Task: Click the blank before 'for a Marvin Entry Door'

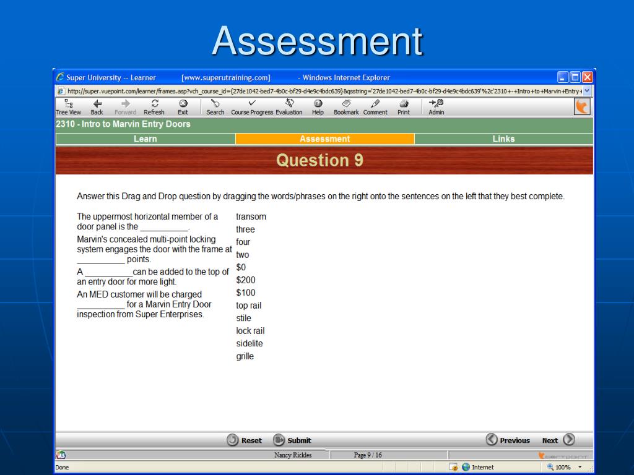Action: 101,306
